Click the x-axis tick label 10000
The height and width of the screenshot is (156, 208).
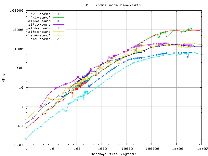coord(127,149)
